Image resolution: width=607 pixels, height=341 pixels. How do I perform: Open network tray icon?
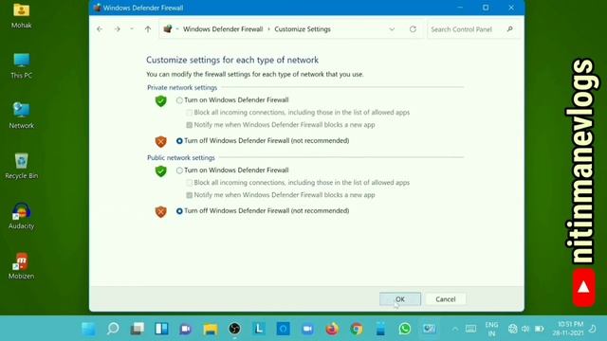(x=513, y=329)
